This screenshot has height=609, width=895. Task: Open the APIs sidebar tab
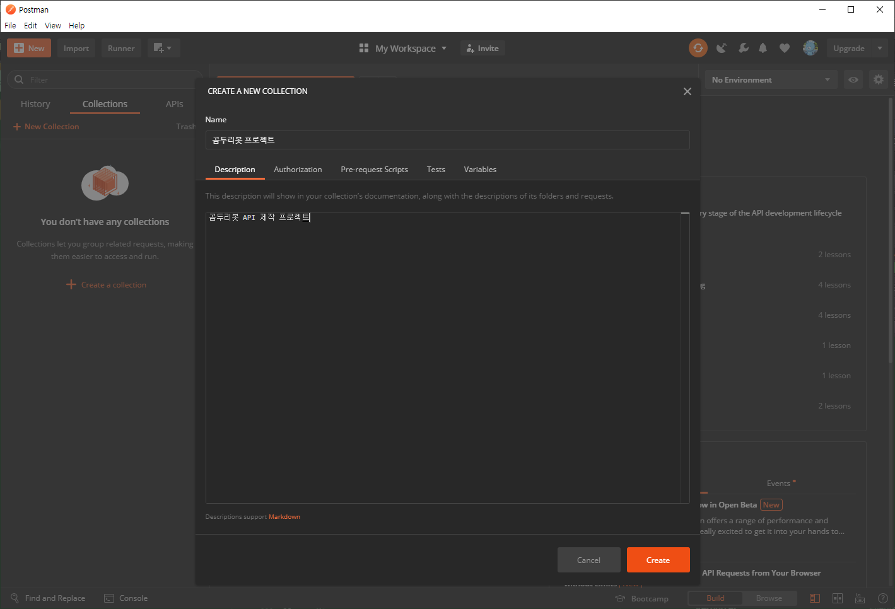[x=175, y=104]
